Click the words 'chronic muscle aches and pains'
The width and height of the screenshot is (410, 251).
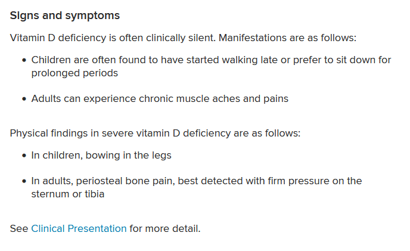[213, 99]
